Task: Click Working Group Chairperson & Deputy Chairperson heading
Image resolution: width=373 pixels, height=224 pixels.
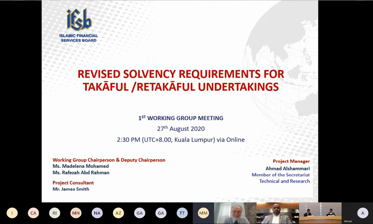Action: pos(109,160)
